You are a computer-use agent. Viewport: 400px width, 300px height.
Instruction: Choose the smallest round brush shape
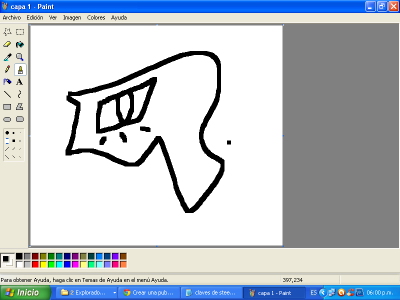point(20,132)
